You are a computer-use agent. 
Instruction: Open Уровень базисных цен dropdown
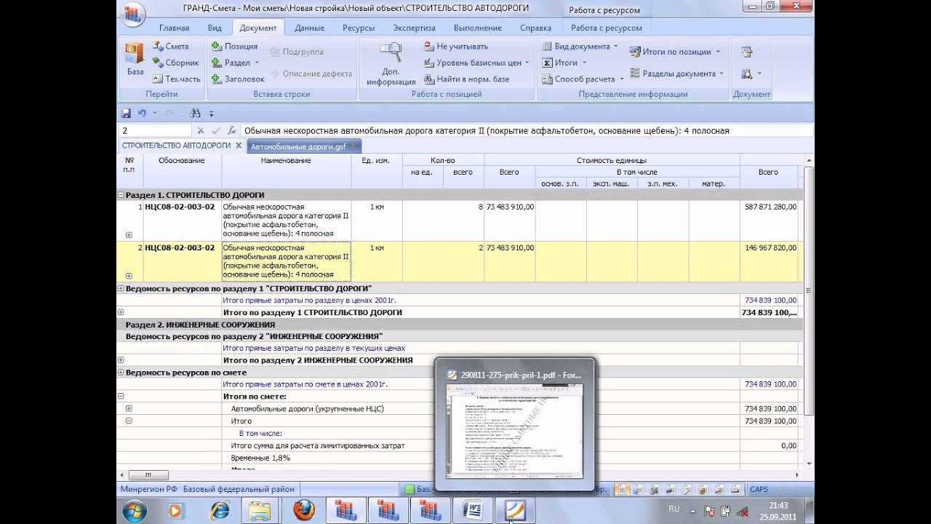[x=479, y=63]
